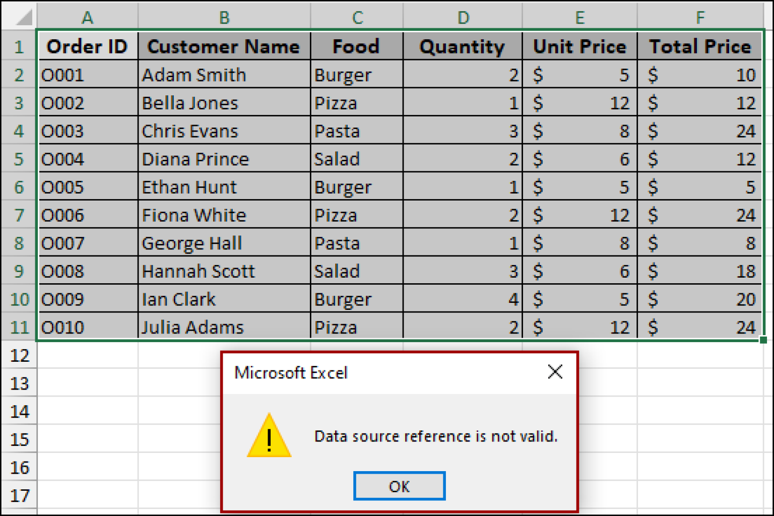Select row 11 header
774x516 pixels.
coord(18,327)
